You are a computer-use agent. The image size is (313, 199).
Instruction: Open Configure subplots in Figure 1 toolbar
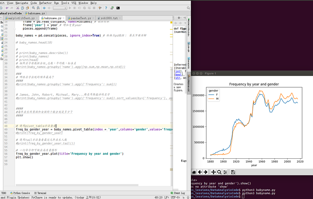pos(225,172)
